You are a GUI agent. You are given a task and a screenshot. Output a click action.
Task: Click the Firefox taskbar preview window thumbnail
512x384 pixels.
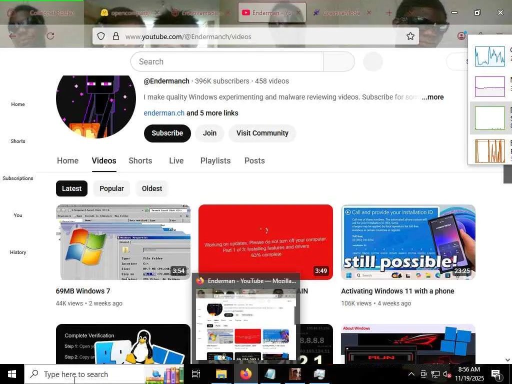(x=245, y=324)
